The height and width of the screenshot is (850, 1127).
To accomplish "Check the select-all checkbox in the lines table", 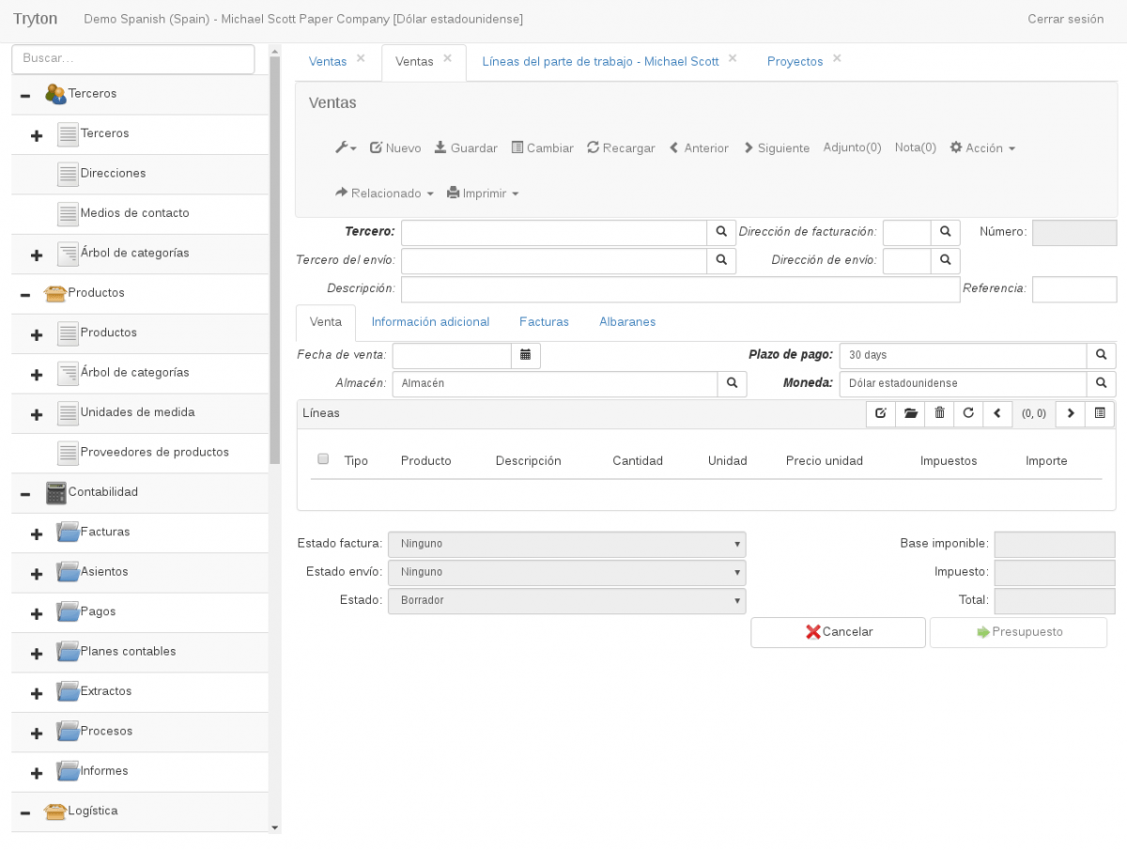I will point(323,458).
